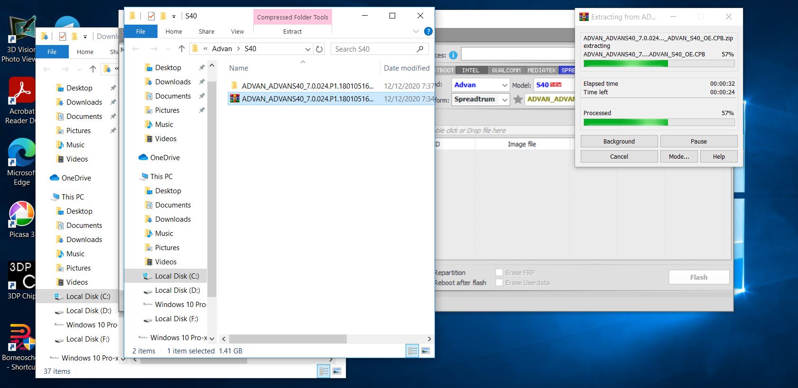Click Properties icon in Downloads window title bar

point(62,36)
